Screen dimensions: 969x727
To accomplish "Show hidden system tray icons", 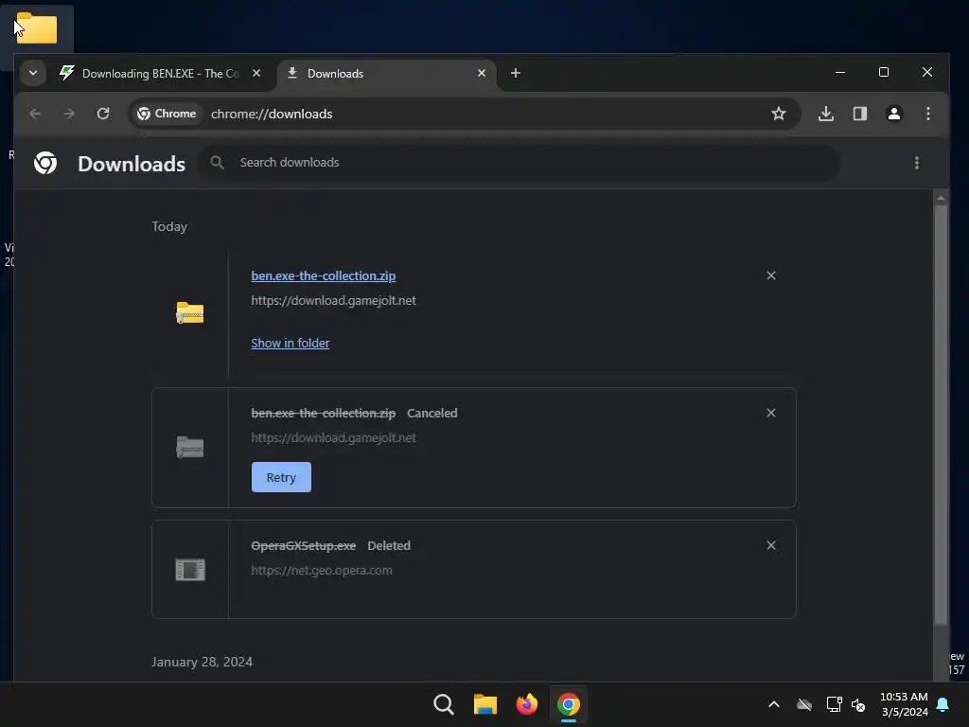I will 774,704.
